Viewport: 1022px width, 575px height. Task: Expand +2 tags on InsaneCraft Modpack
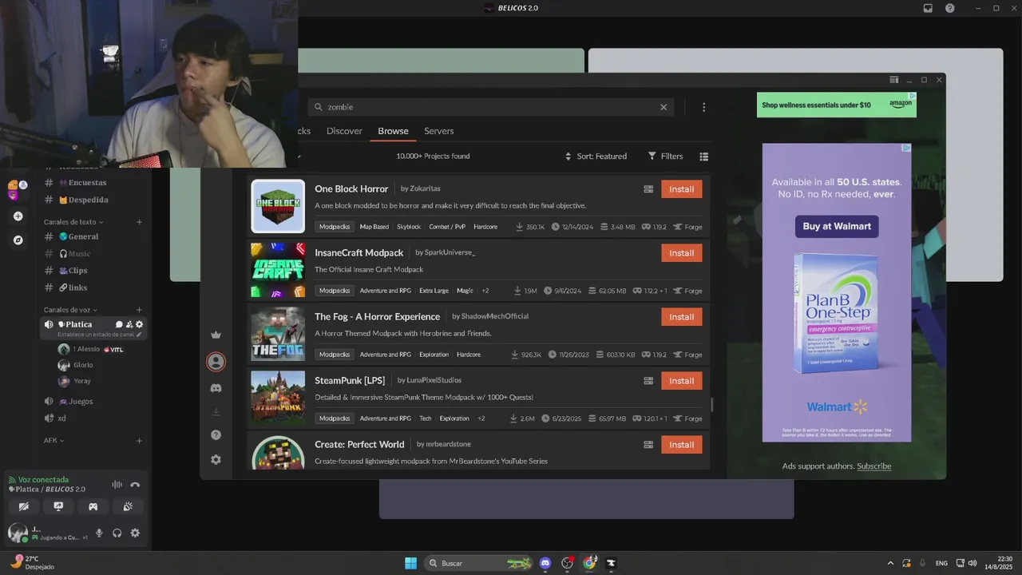pyautogui.click(x=485, y=291)
